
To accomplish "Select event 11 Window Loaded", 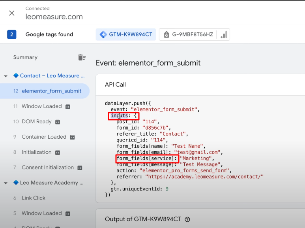I will (x=41, y=106).
